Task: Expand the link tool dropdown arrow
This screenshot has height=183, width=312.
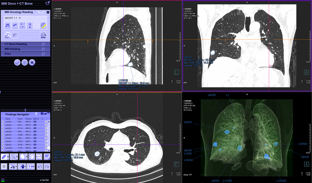Action: tap(8, 157)
